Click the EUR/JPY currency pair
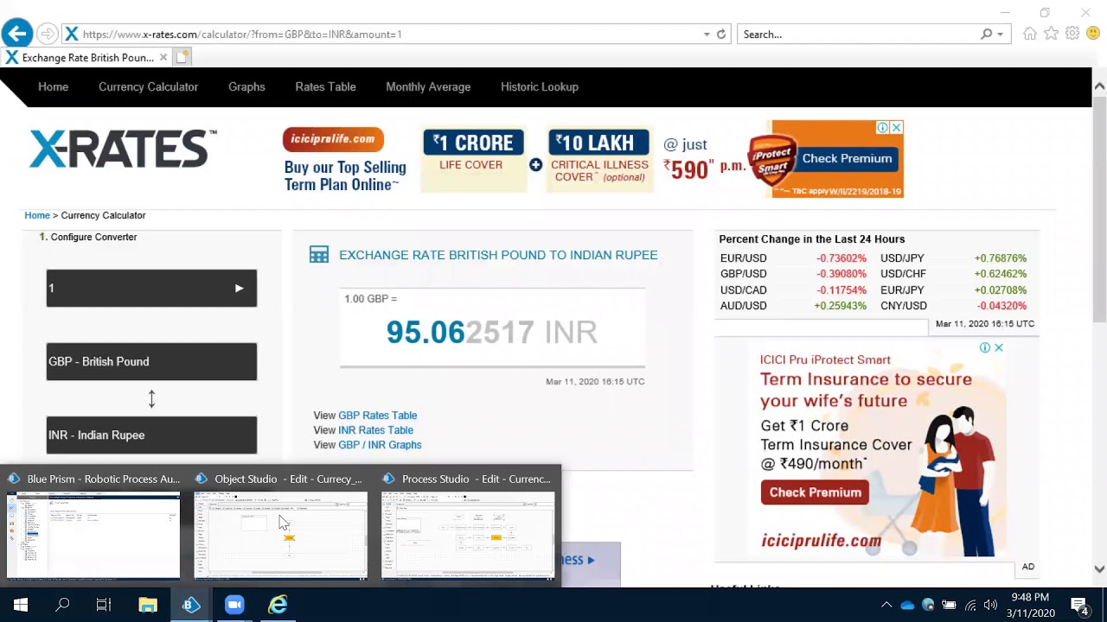The height and width of the screenshot is (622, 1107). (902, 290)
